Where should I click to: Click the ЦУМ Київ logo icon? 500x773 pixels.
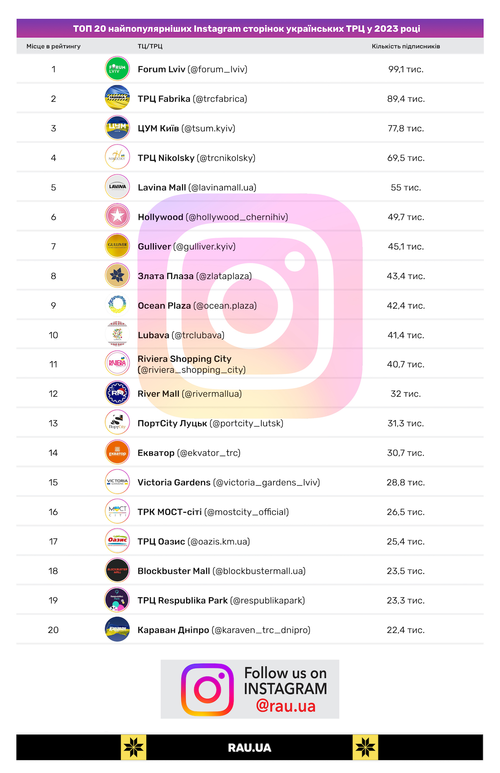click(x=117, y=128)
